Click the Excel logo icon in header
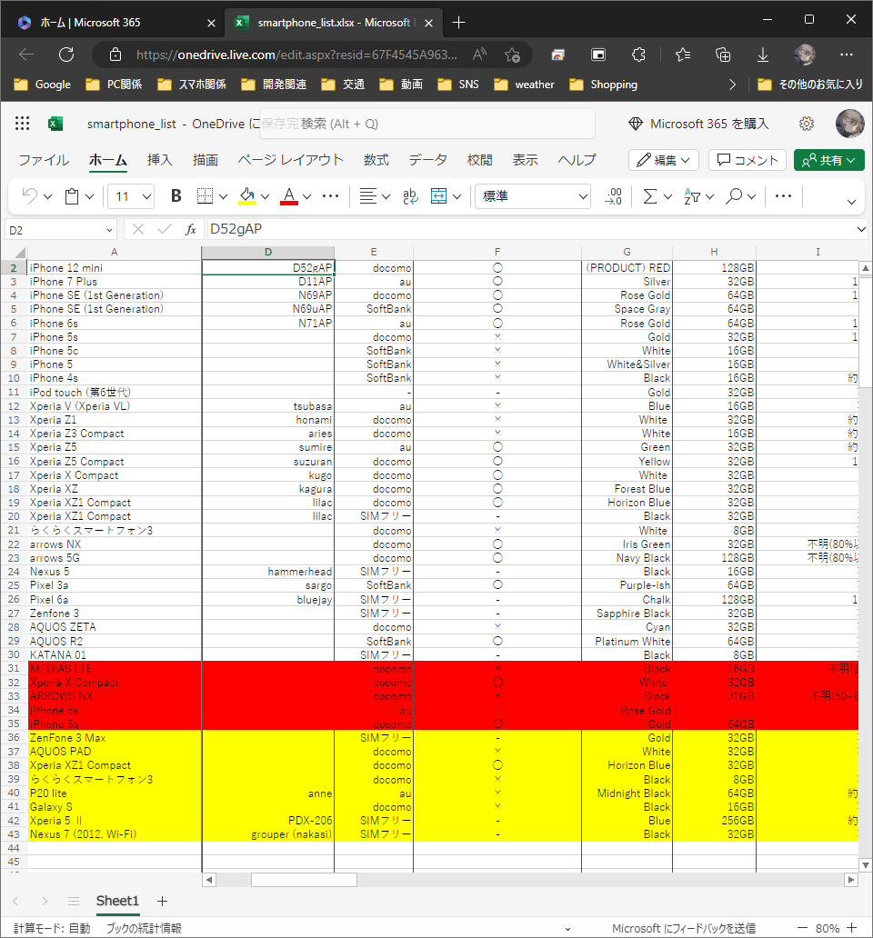 coord(55,124)
